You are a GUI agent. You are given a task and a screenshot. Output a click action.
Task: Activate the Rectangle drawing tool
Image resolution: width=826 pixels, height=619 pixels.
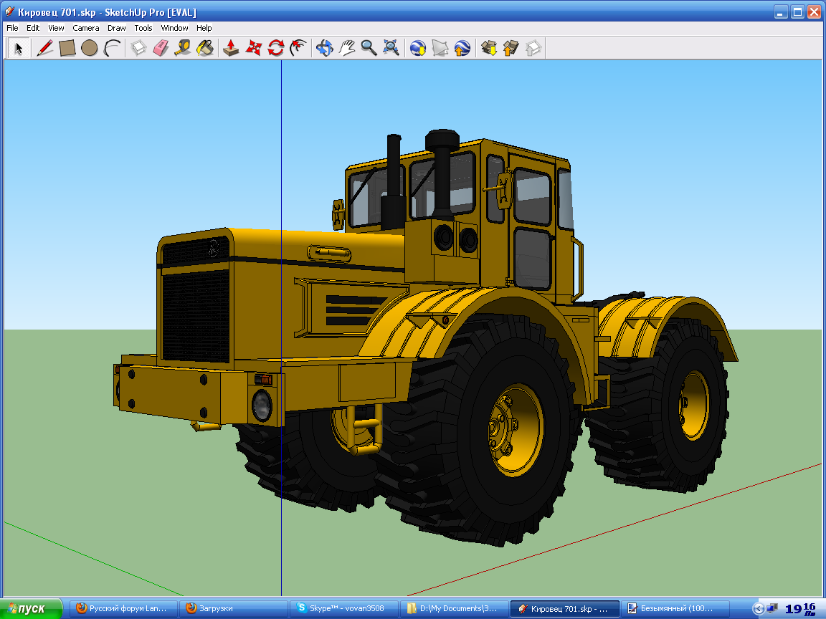tap(67, 49)
